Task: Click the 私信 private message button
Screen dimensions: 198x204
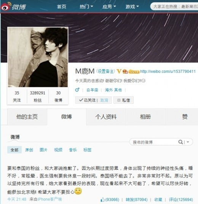Action: 123,100
